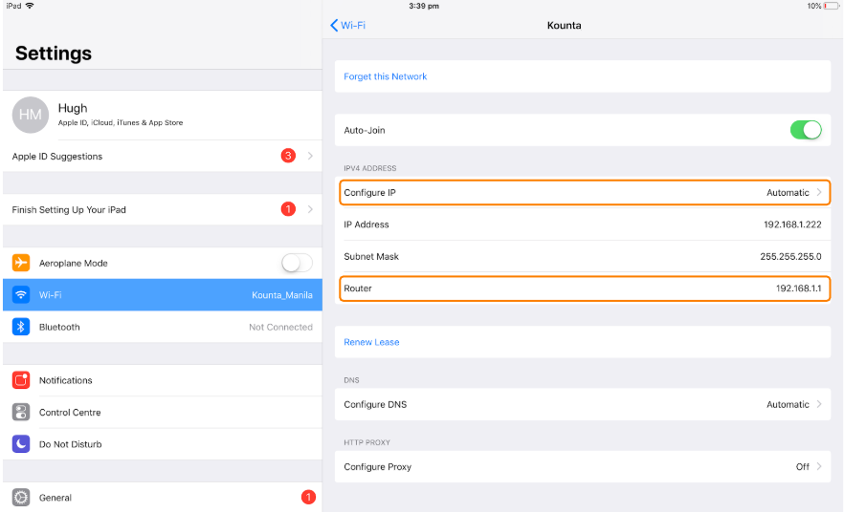Select the Router address row
The width and height of the screenshot is (844, 512).
pos(585,288)
